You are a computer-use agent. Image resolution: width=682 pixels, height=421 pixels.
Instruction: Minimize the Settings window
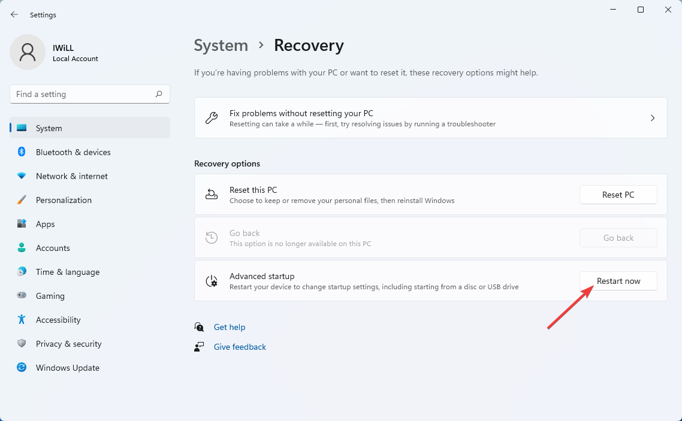613,10
